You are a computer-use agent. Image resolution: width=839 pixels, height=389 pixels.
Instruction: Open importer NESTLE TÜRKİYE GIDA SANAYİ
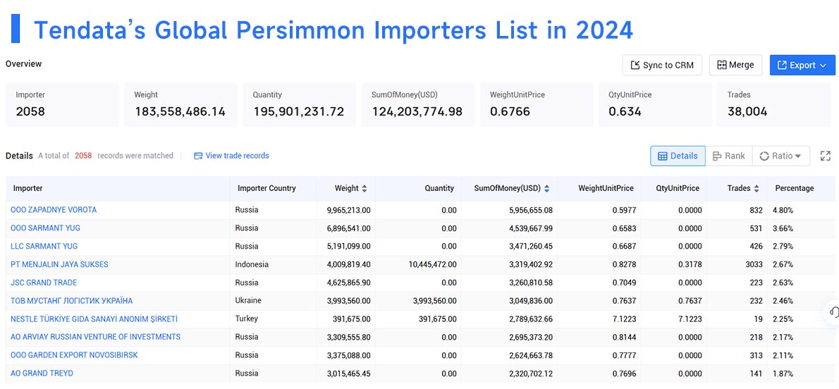(94, 319)
